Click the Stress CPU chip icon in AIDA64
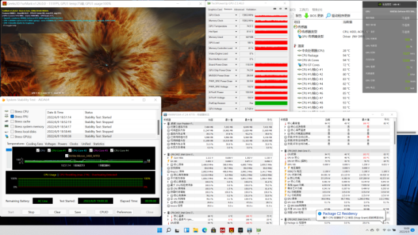Viewport: 418px width, 235px height. coord(7,111)
